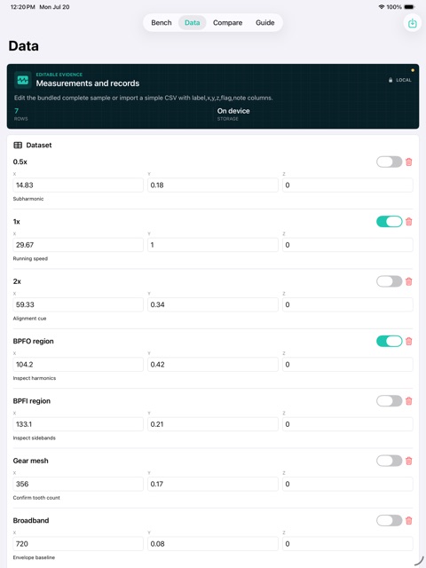Edit the BPFI region X field 133.1
This screenshot has width=426, height=568.
tap(78, 424)
